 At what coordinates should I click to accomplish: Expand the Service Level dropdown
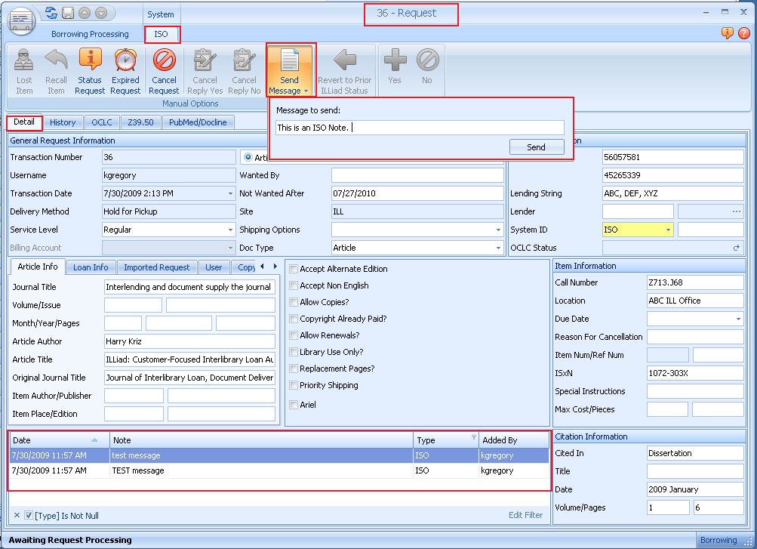[x=229, y=230]
